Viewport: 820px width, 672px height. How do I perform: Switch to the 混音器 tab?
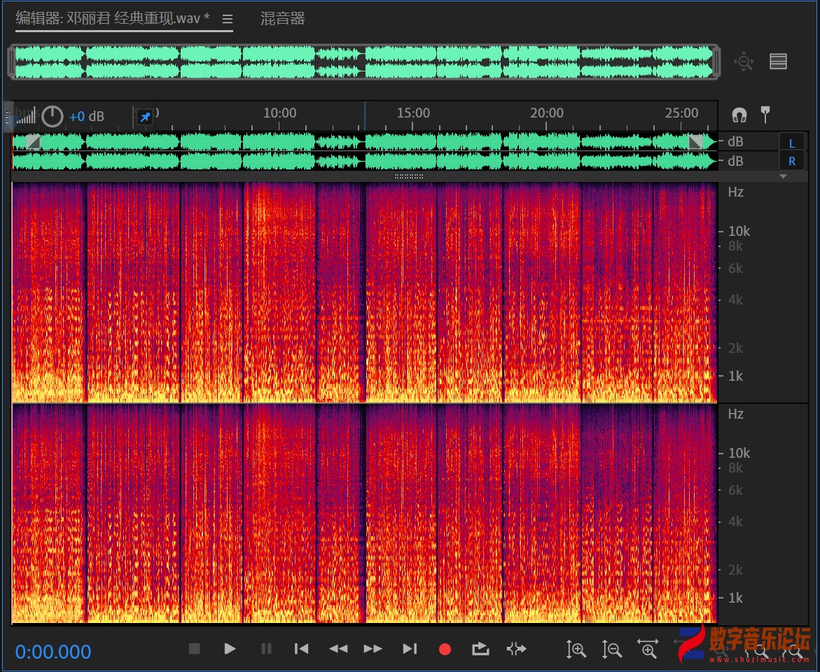[x=283, y=19]
